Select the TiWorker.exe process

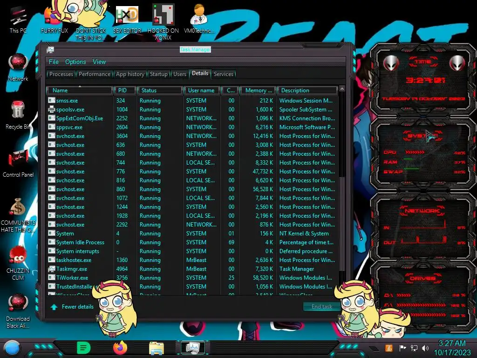point(192,278)
